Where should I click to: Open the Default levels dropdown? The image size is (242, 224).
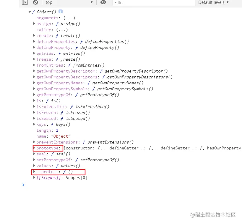point(213,2)
